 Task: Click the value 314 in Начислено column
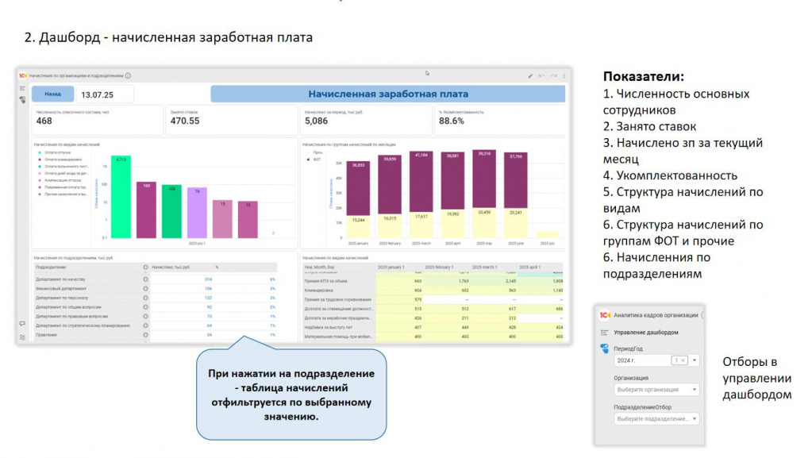point(208,279)
